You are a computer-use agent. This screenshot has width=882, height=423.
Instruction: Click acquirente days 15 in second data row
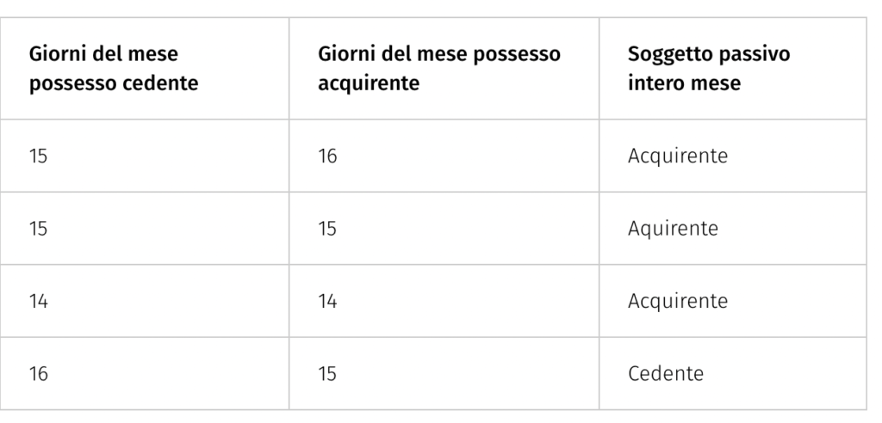[328, 230]
